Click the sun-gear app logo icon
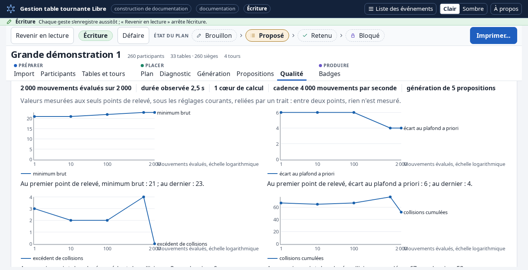Image resolution: width=528 pixels, height=270 pixels. click(x=11, y=8)
